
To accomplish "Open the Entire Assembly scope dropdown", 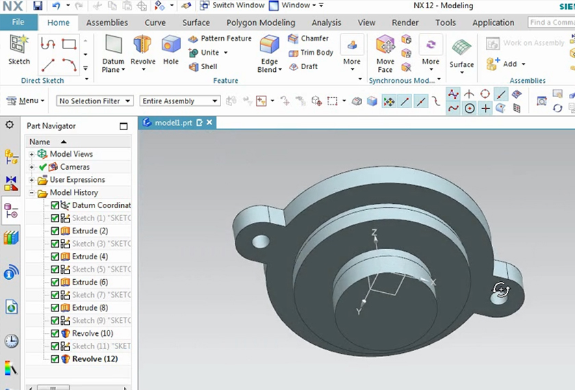I will coord(179,101).
